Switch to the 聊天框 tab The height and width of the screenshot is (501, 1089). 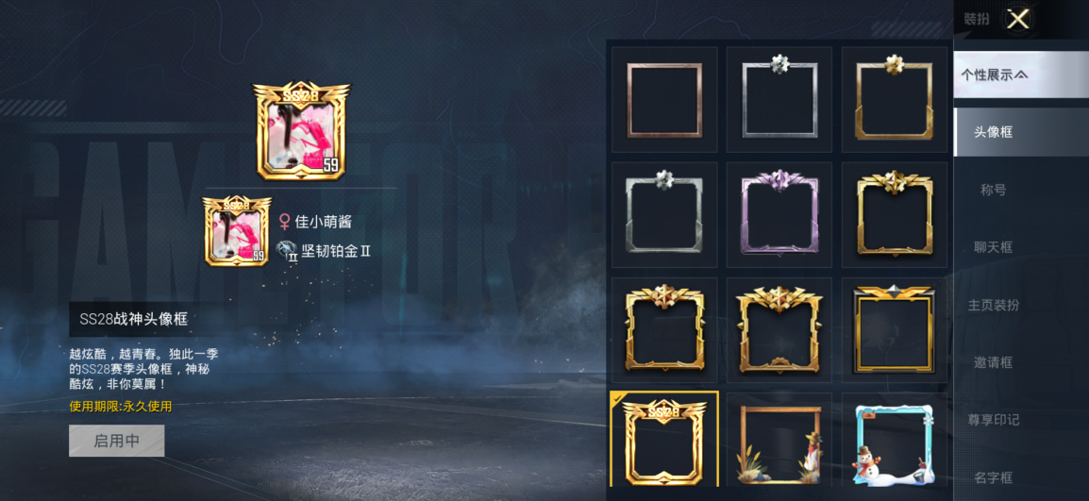point(993,247)
